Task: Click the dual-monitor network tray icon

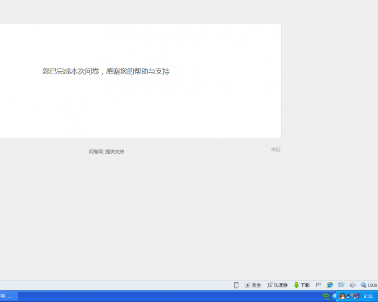Action: pos(356,296)
